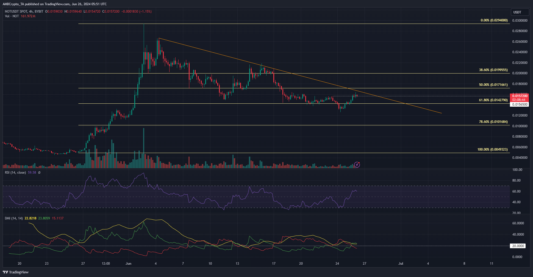Click the 0.0300000 price axis label
This screenshot has width=533, height=277.
pyautogui.click(x=520, y=21)
